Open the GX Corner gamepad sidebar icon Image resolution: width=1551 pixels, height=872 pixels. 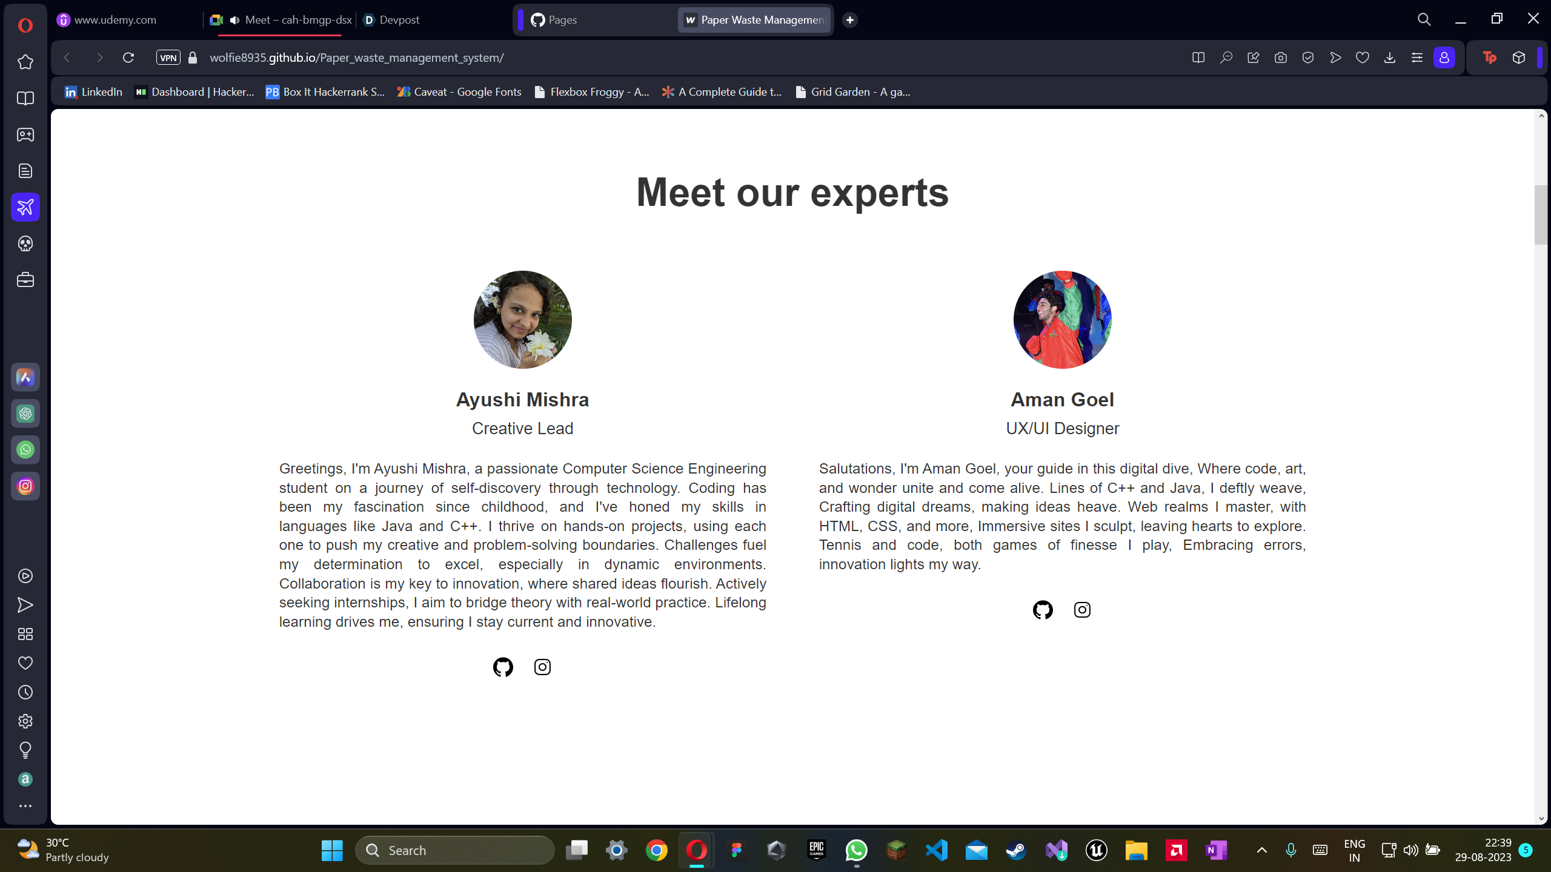[25, 134]
